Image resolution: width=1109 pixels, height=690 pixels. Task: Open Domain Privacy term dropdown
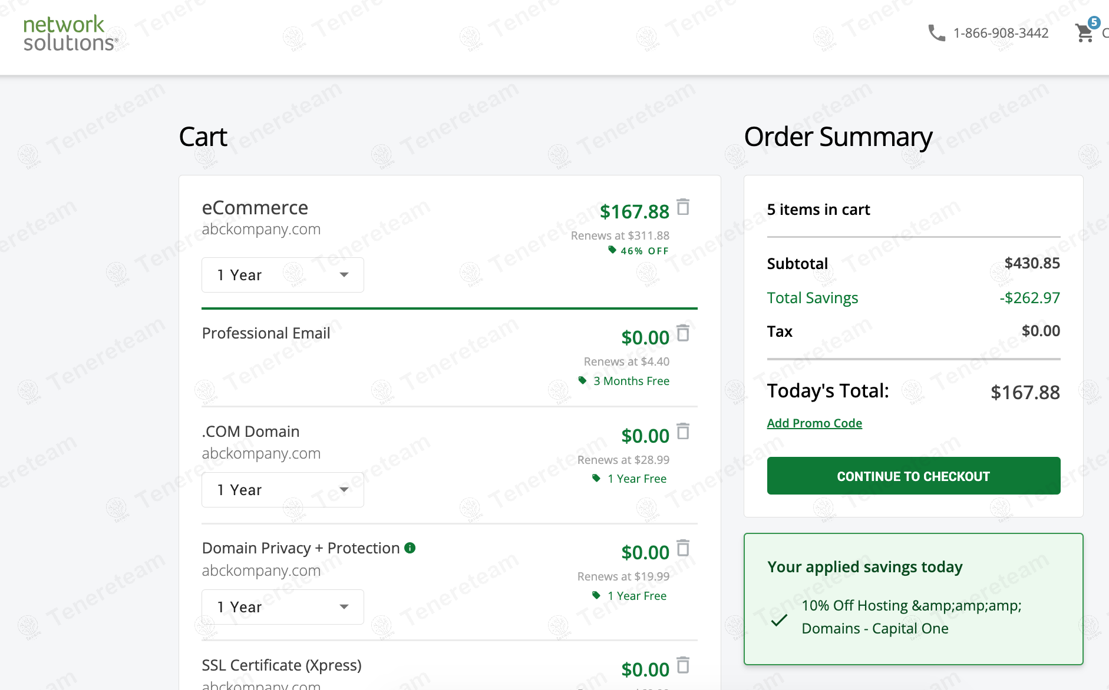(283, 607)
